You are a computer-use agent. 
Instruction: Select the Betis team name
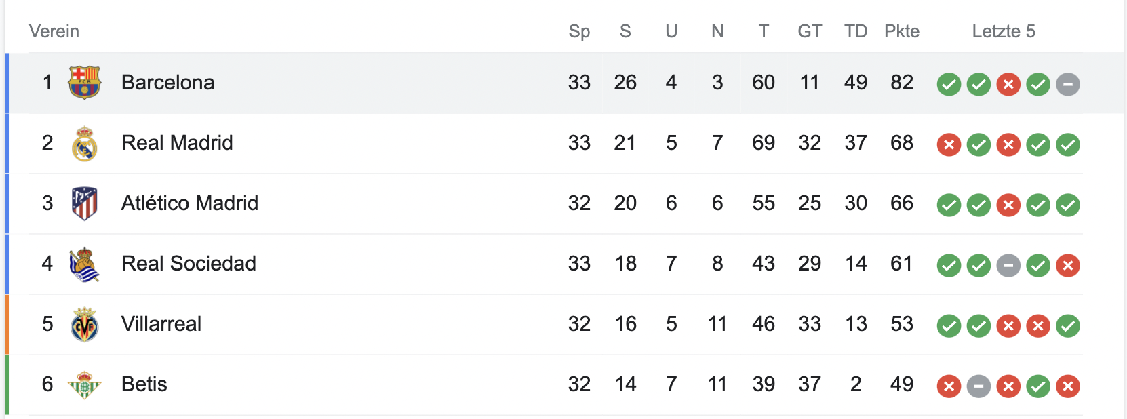click(x=144, y=384)
